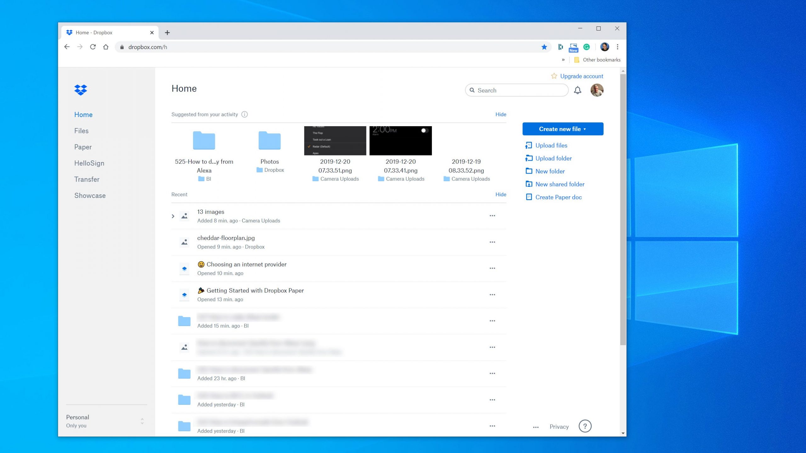The image size is (806, 453).
Task: Click the Search input field
Action: tap(516, 90)
